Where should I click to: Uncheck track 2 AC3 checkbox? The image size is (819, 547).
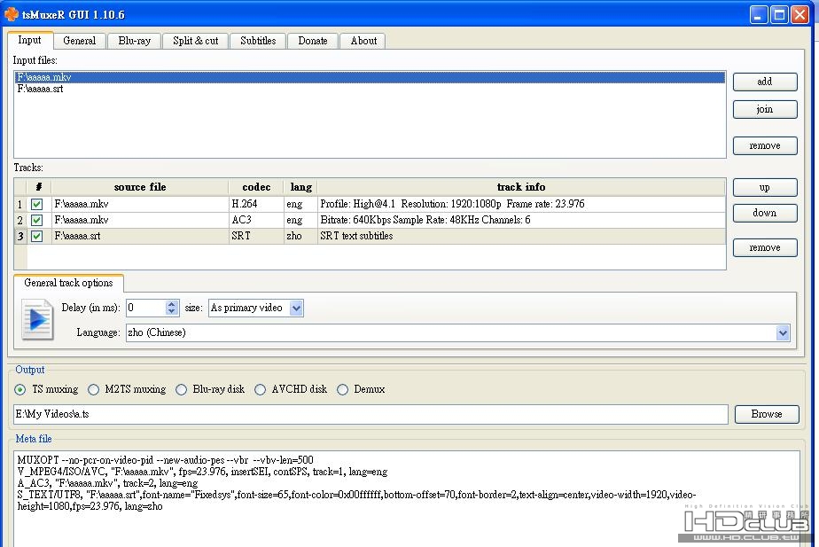click(x=36, y=220)
